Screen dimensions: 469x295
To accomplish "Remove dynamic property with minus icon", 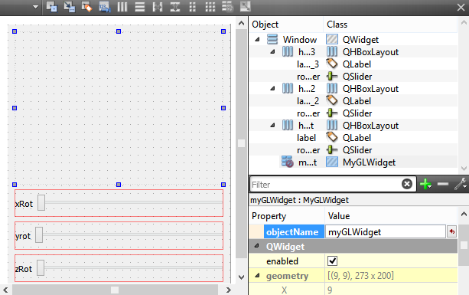I will pyautogui.click(x=443, y=184).
